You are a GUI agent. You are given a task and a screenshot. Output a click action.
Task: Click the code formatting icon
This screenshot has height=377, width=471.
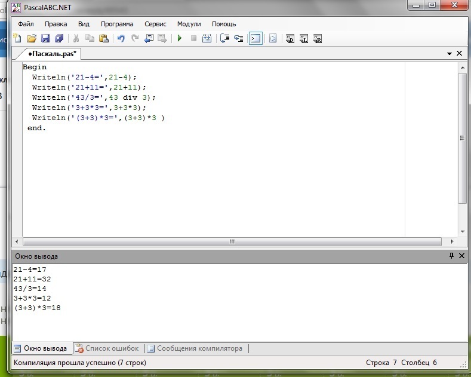click(x=273, y=38)
